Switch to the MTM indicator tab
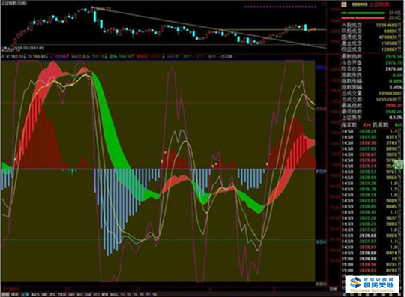 104,295
